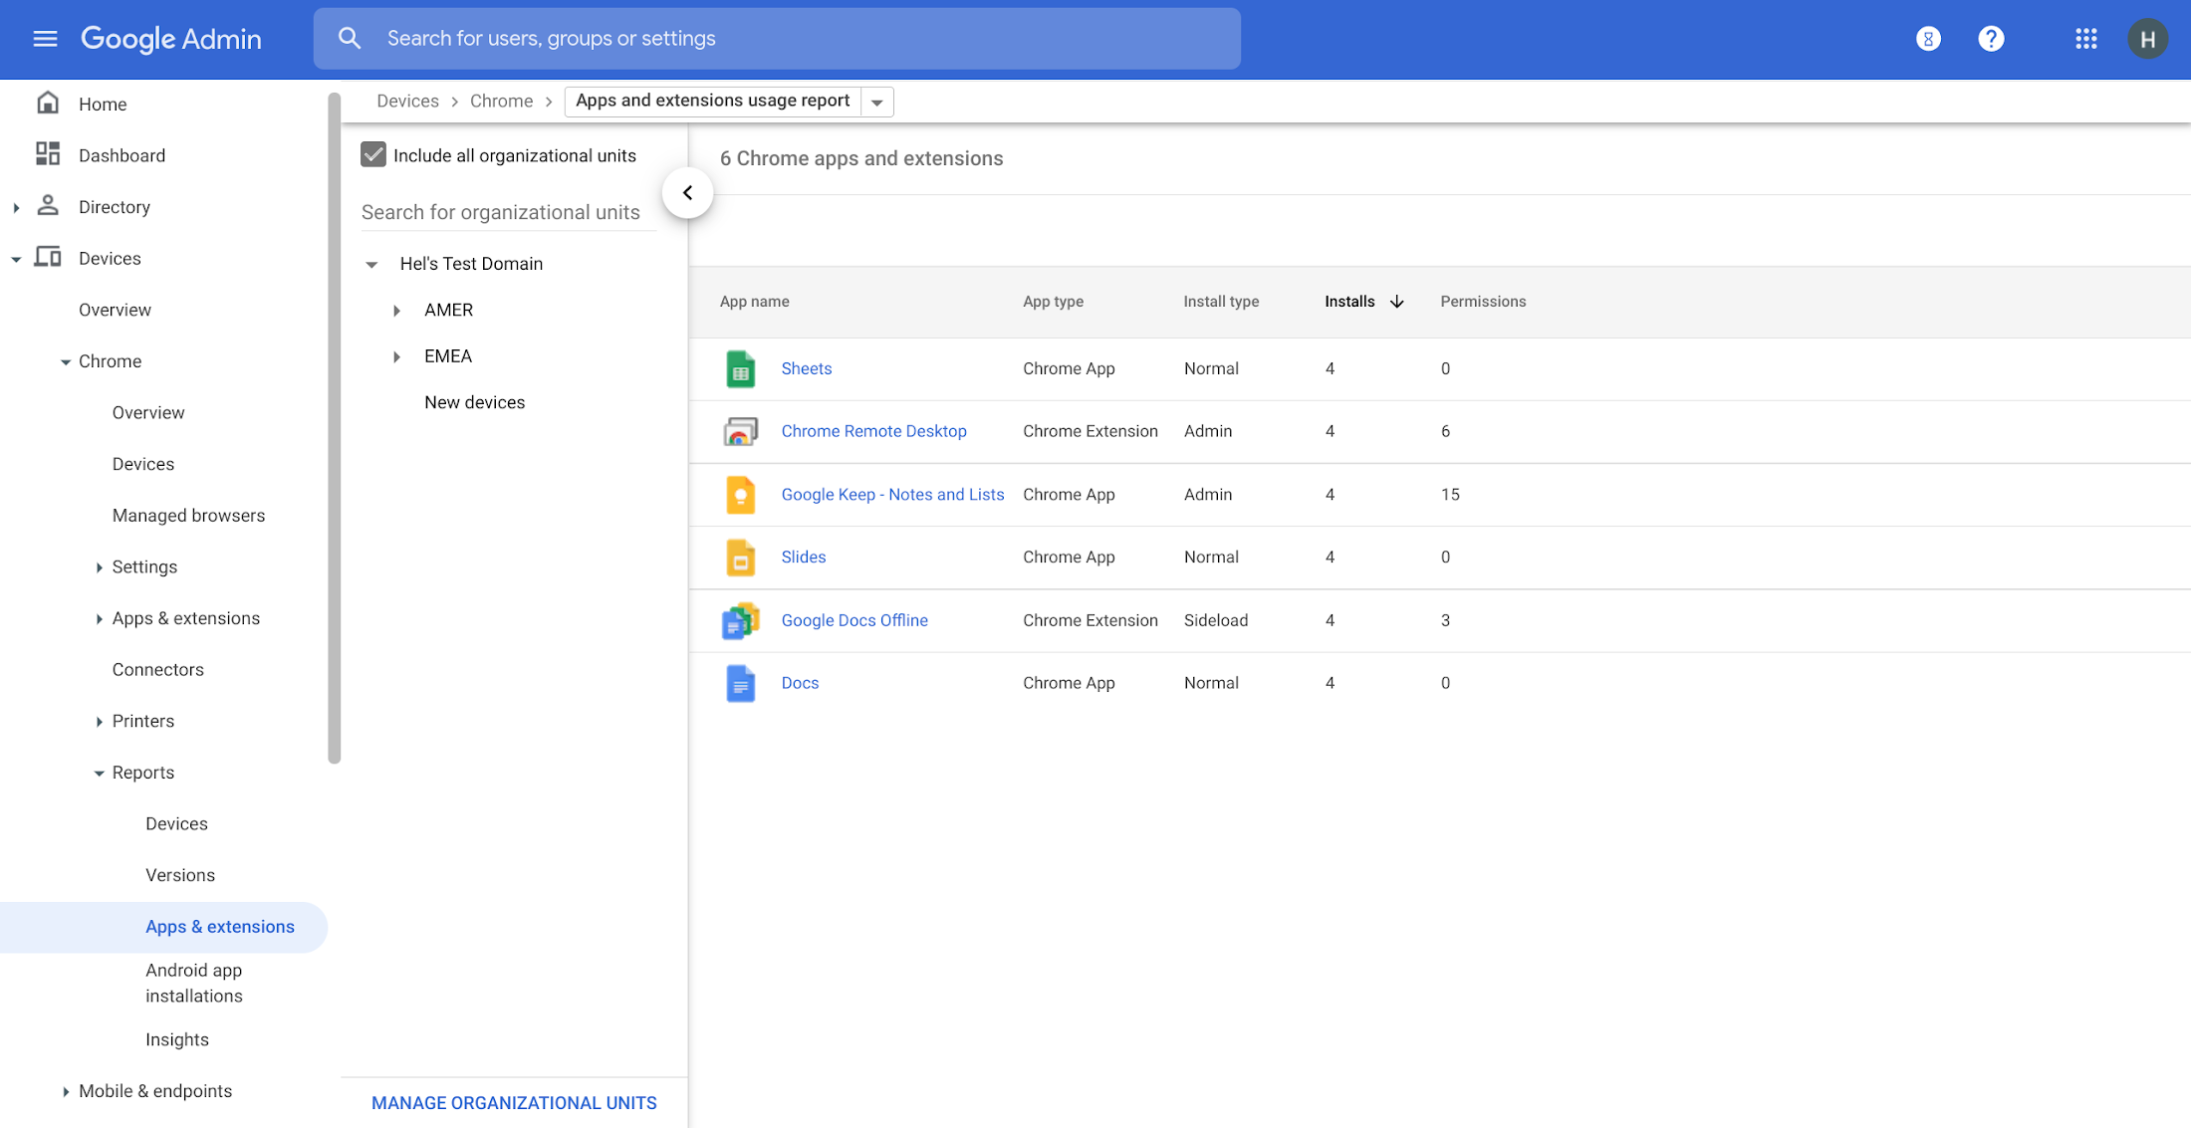Click the Google Docs Offline icon
Screen dimensions: 2191x1128
[x=740, y=620]
